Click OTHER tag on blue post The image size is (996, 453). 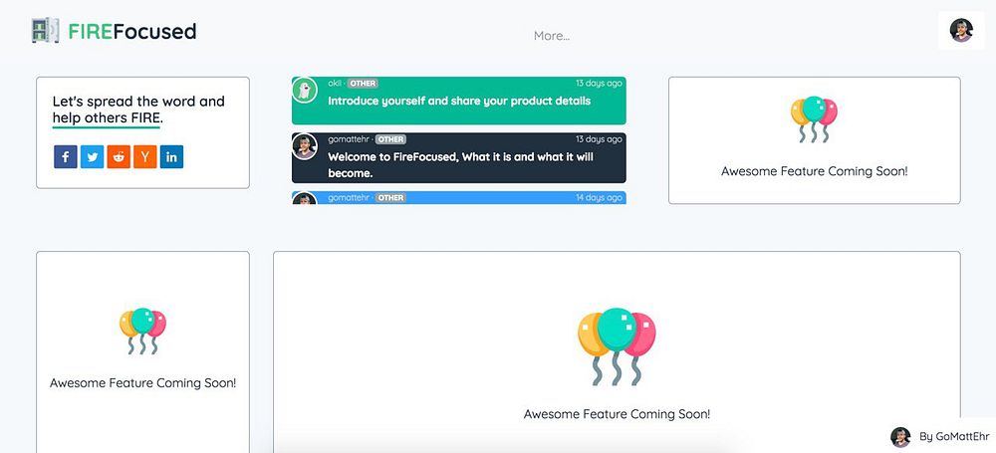[390, 197]
